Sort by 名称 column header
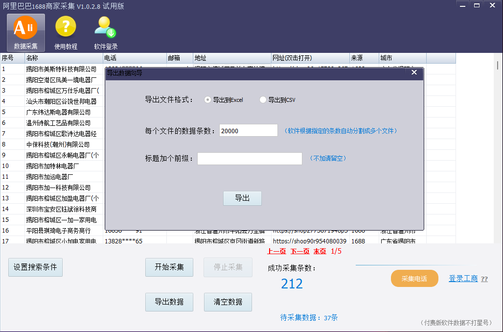Screen dimensions: 503x332 (x=64, y=58)
